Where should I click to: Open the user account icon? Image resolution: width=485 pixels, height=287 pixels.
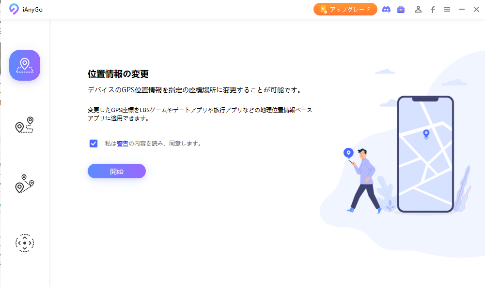click(x=418, y=9)
